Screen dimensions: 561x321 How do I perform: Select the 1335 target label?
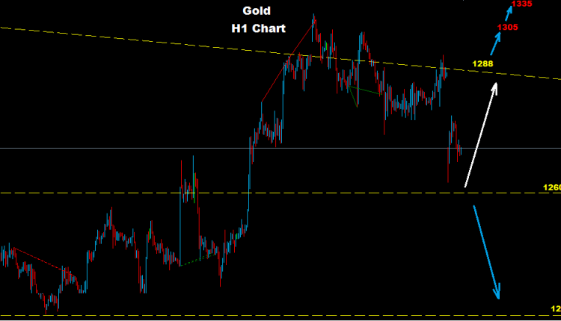point(521,4)
